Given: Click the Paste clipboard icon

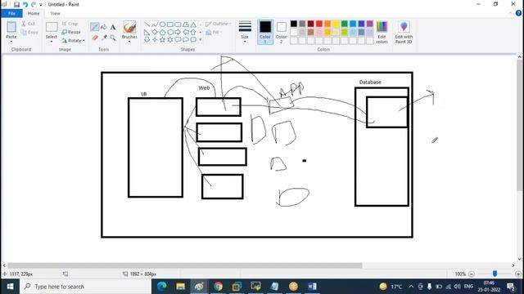Looking at the screenshot, I should coord(11,27).
